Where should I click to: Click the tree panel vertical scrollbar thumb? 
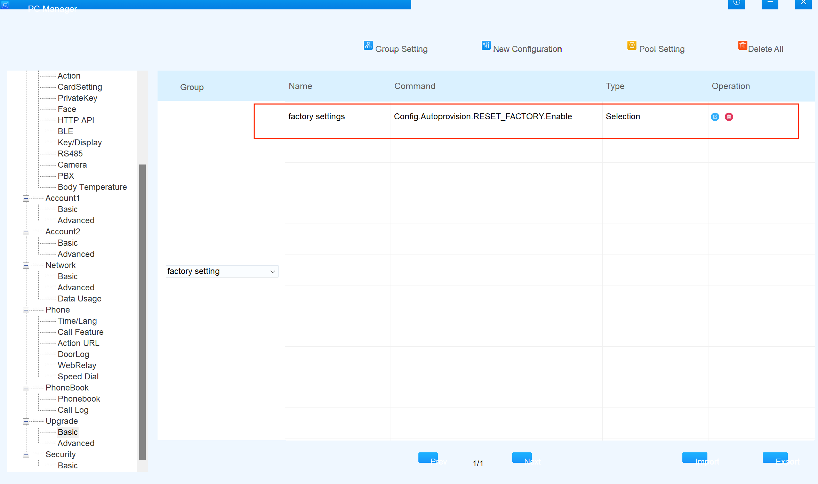point(142,312)
